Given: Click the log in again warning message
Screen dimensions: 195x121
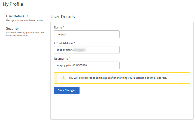Looking at the screenshot, I should [x=118, y=78].
